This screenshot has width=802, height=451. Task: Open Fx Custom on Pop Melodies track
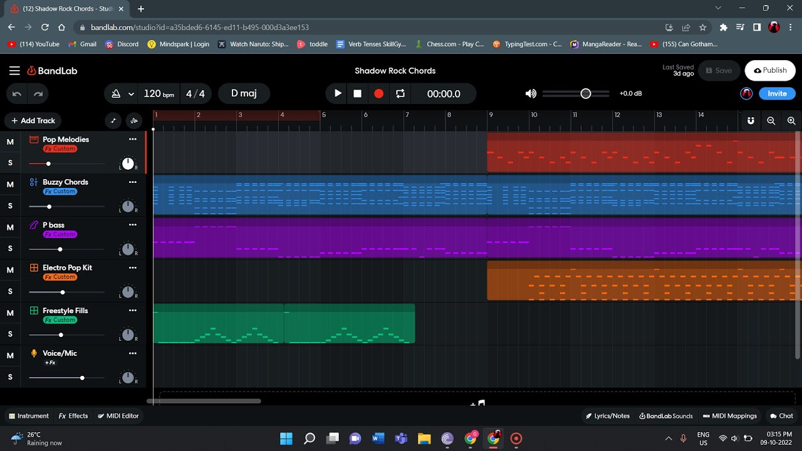[x=60, y=149]
